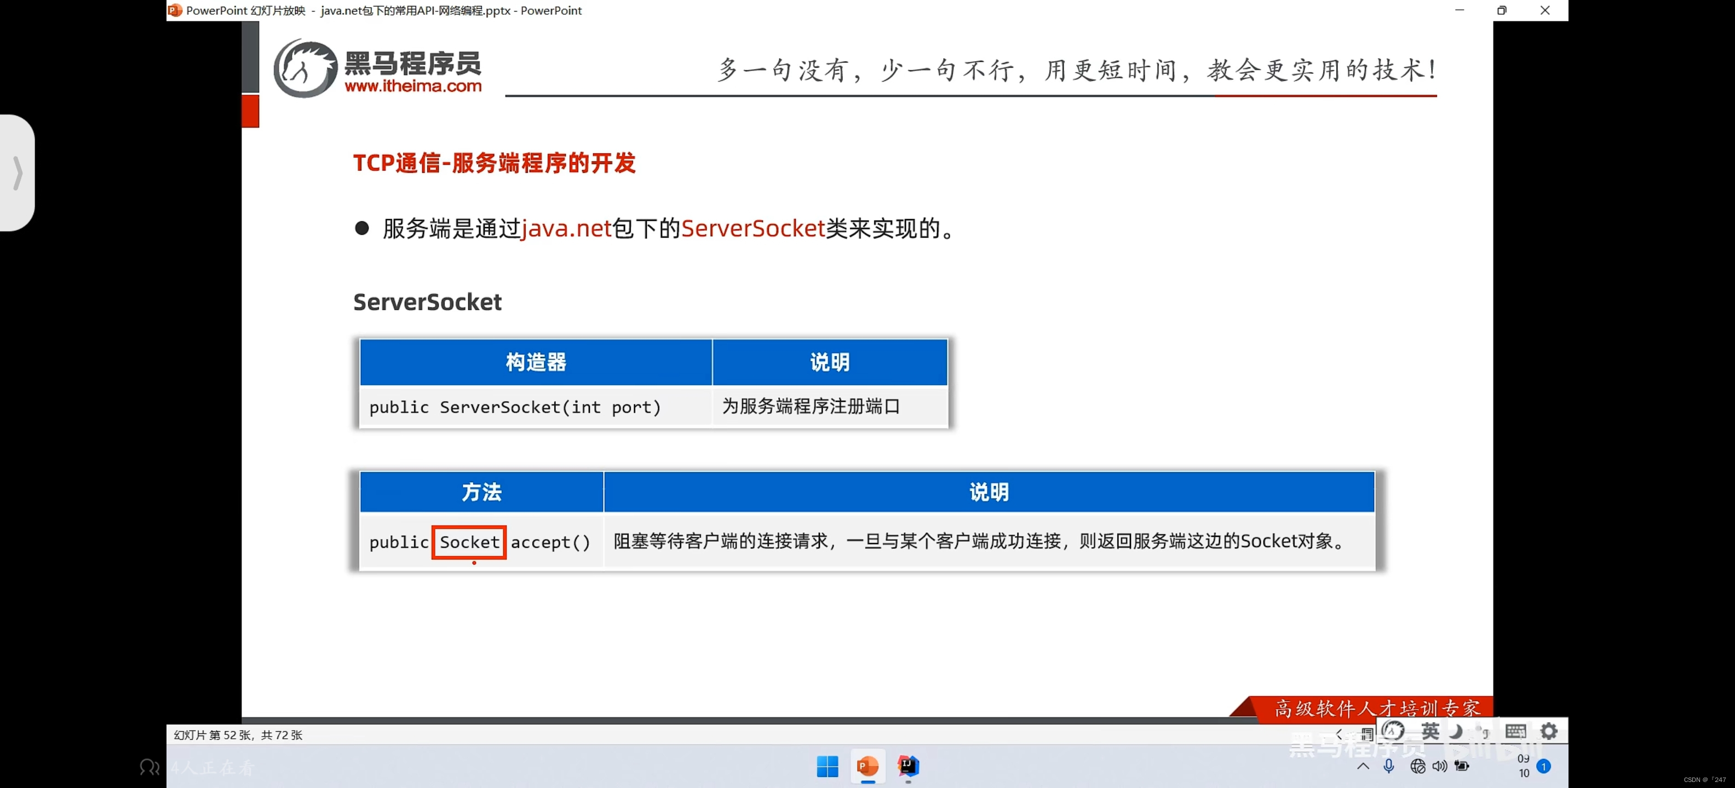Open the IME settings gear
Image resolution: width=1735 pixels, height=788 pixels.
(1548, 731)
